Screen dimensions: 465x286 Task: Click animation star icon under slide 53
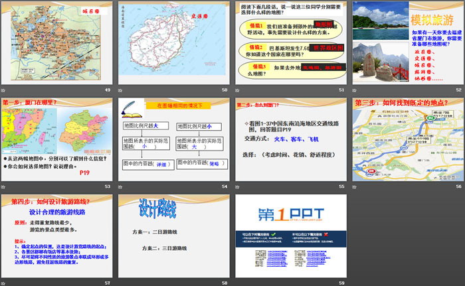point(3,187)
